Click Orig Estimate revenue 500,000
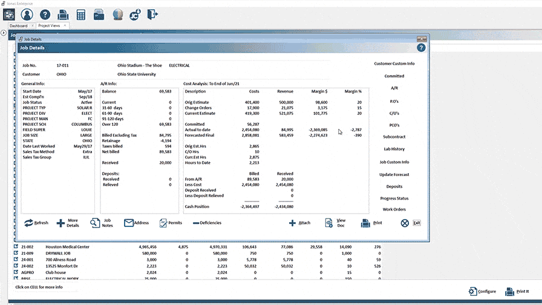Image resolution: width=542 pixels, height=305 pixels. pos(286,102)
